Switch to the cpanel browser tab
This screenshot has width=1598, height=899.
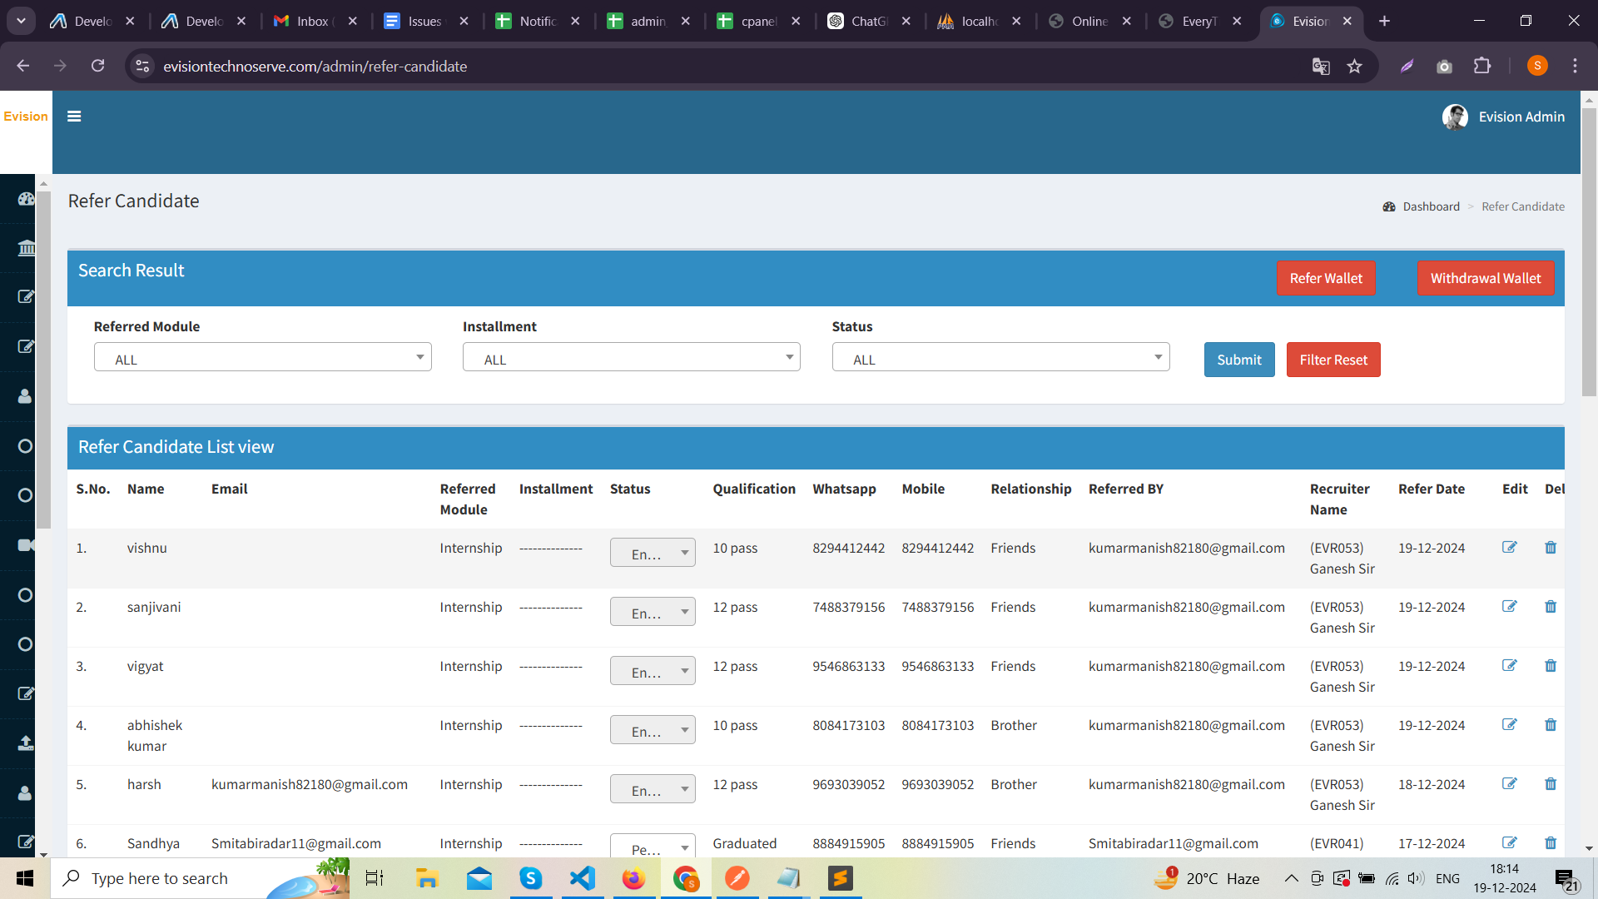[757, 22]
